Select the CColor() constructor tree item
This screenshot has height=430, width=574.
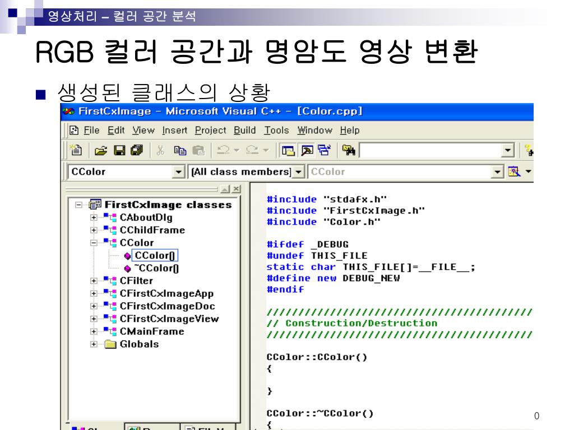(155, 255)
